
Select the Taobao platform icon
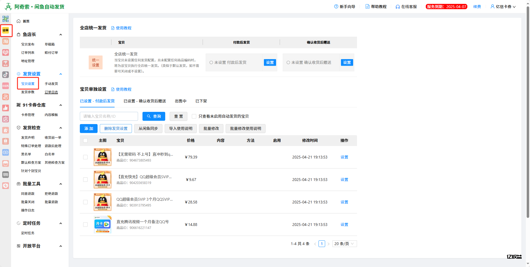tap(6, 41)
